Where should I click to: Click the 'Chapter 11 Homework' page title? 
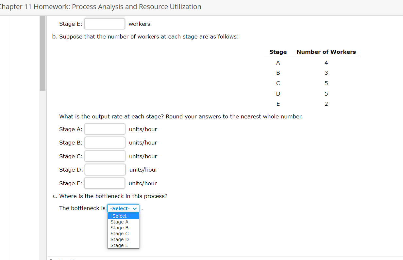tap(101, 7)
